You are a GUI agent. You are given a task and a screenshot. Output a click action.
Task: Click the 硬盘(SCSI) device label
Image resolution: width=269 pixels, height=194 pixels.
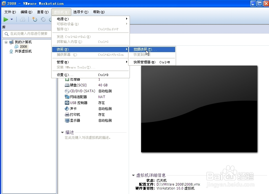78,85
